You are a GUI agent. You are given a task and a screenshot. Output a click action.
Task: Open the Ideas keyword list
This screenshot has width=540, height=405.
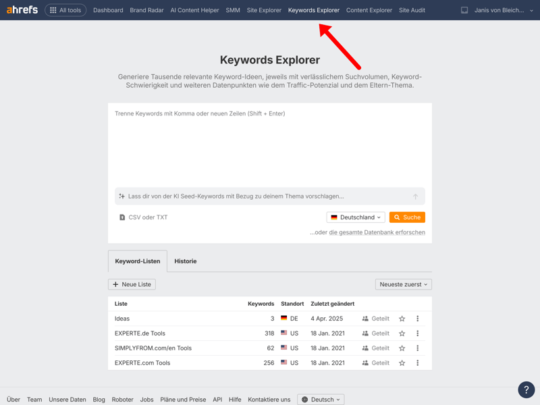click(122, 319)
